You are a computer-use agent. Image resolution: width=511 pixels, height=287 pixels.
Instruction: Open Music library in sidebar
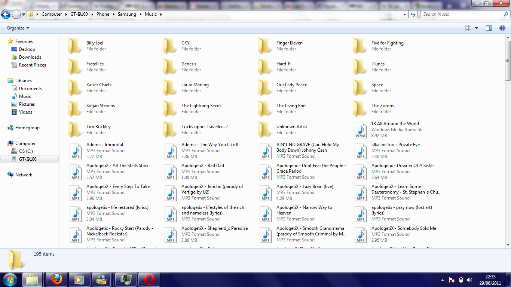point(25,96)
